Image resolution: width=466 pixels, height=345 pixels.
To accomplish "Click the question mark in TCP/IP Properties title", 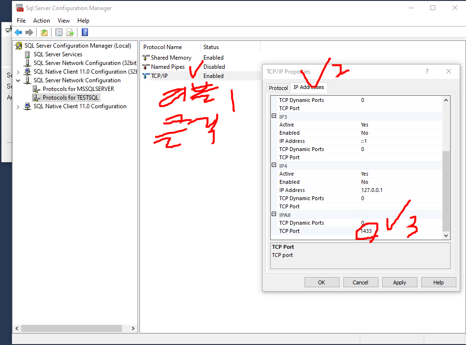I will pyautogui.click(x=427, y=71).
